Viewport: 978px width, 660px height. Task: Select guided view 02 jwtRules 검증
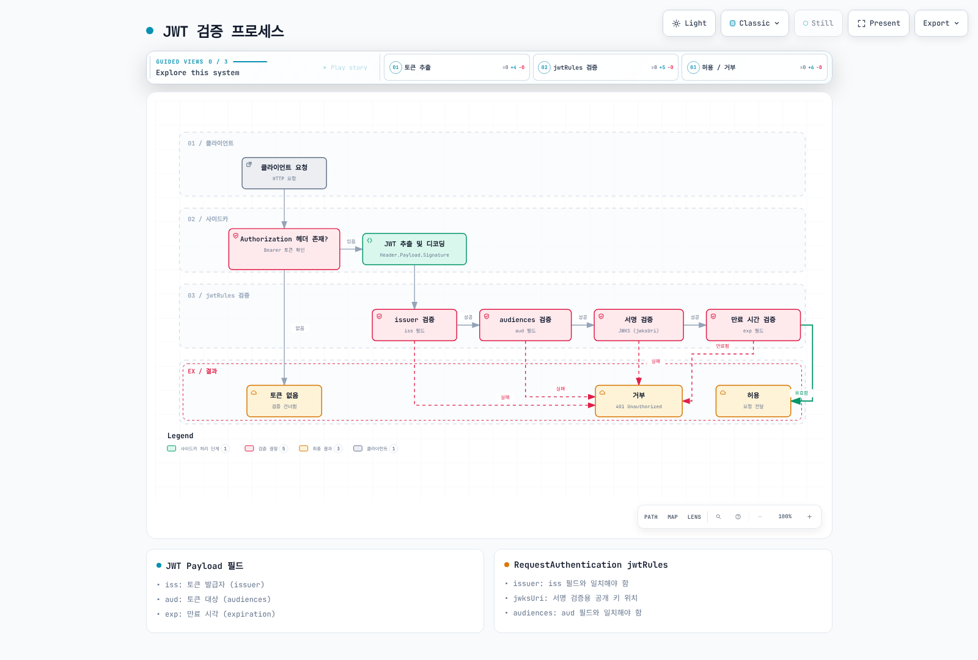[x=606, y=67]
